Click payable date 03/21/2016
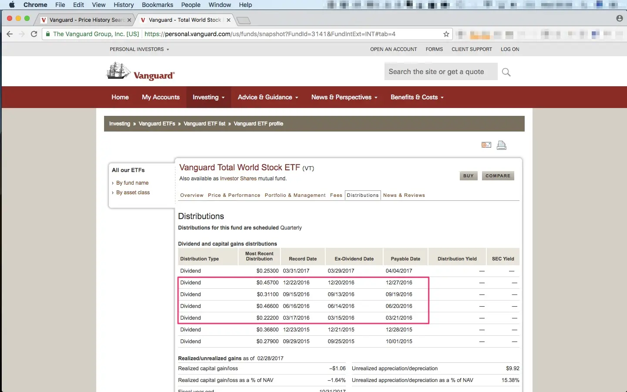This screenshot has height=392, width=627. 399,318
